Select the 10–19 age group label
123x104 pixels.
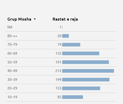click(x=12, y=97)
